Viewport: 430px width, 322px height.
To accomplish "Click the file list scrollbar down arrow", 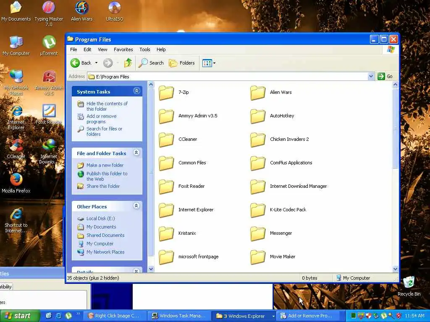I will coord(395,269).
